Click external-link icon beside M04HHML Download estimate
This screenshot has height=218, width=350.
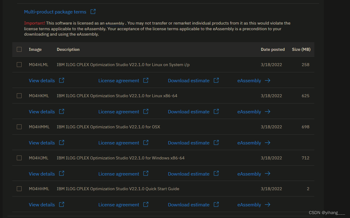coord(216,205)
